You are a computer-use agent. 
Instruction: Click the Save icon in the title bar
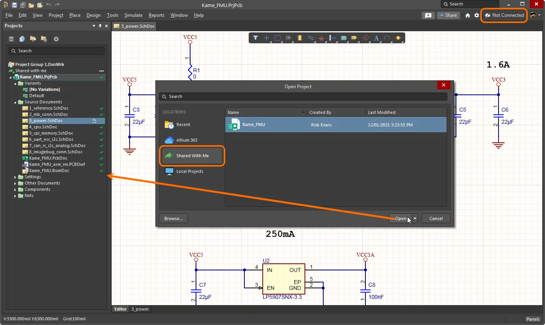(14, 5)
